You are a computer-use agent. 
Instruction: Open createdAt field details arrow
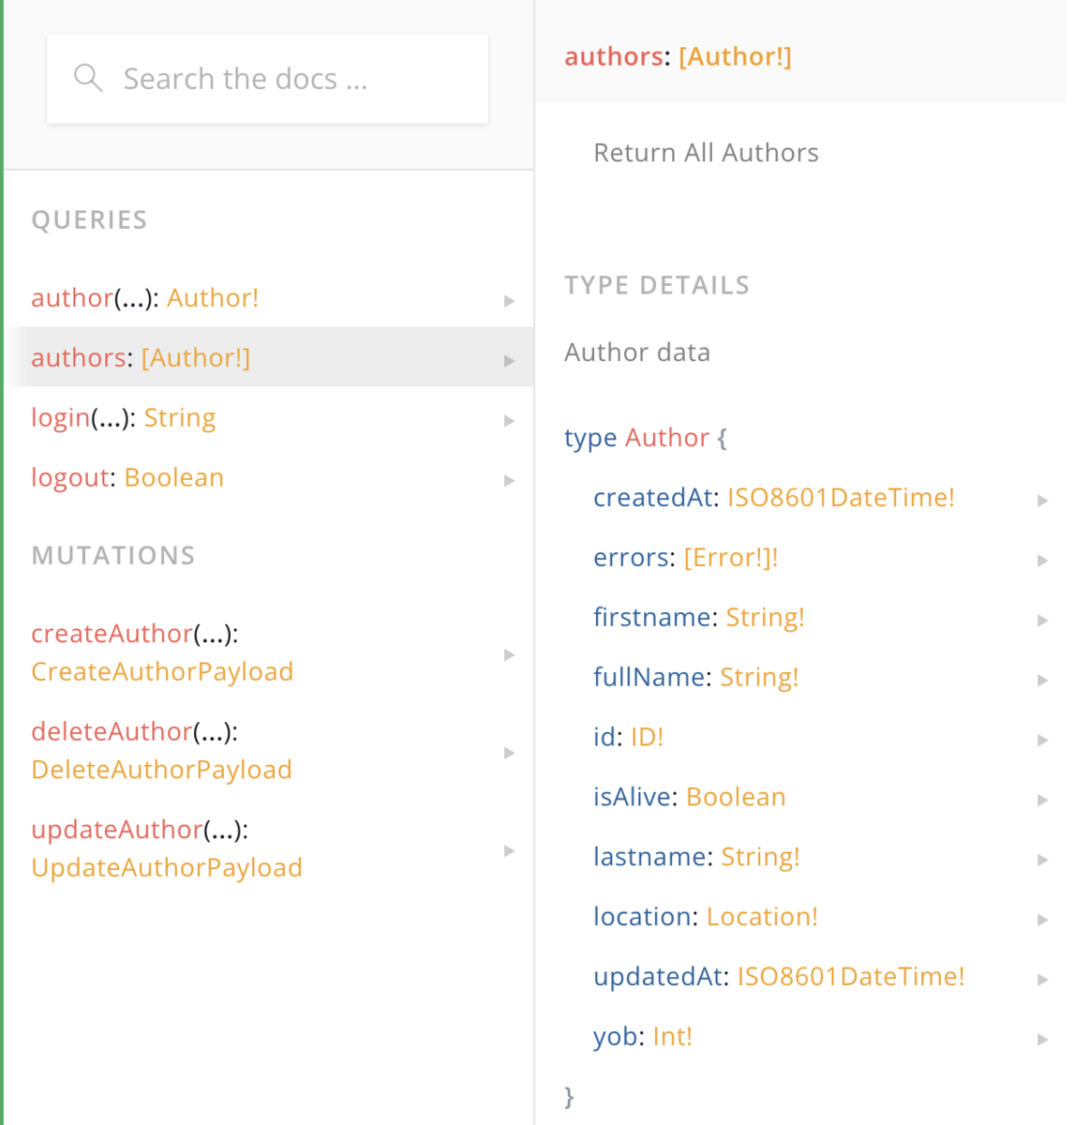1042,501
